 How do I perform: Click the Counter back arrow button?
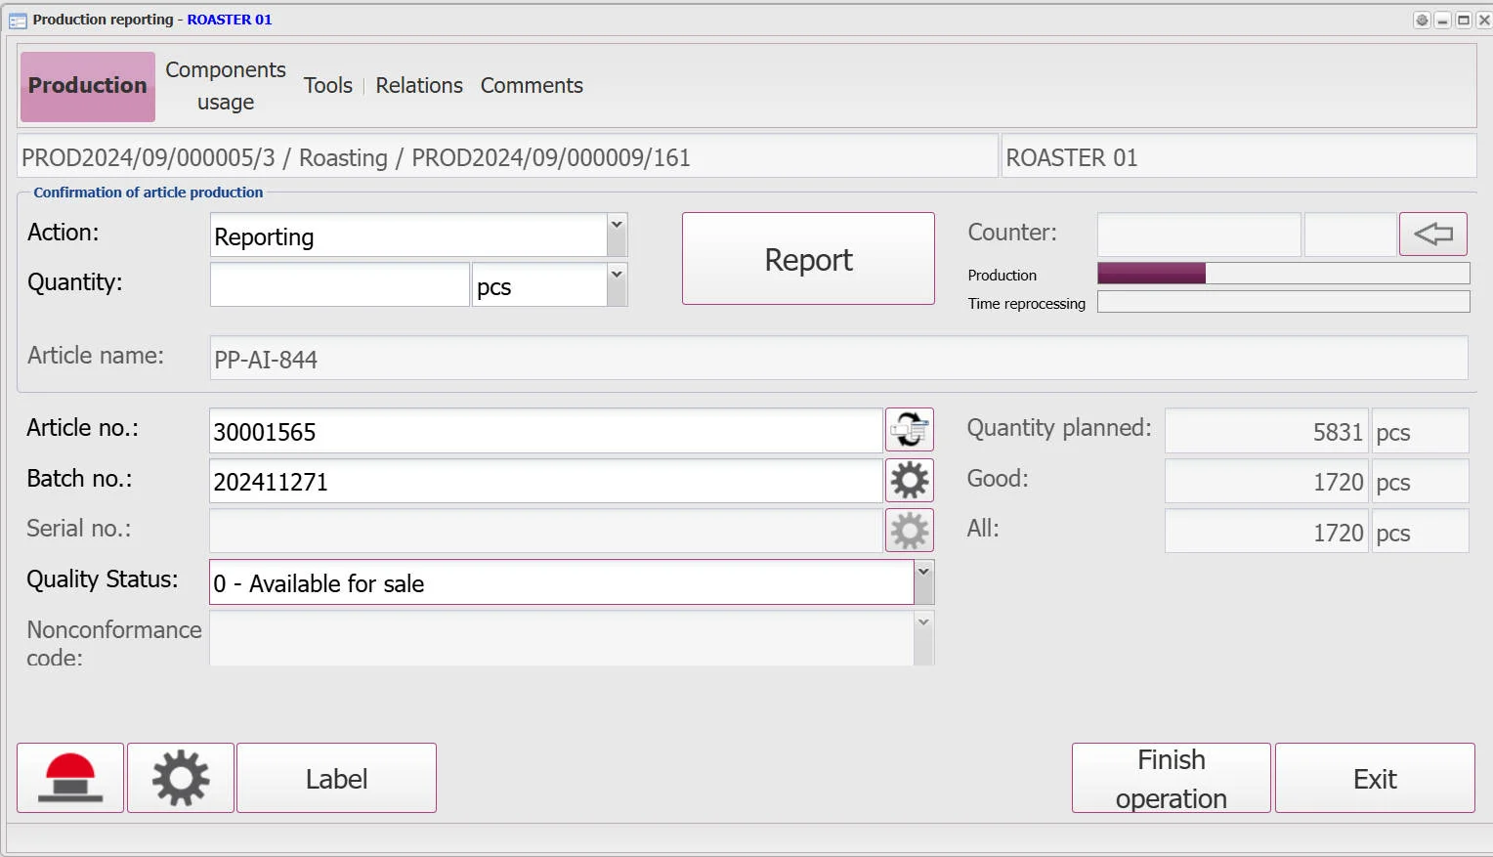pyautogui.click(x=1432, y=235)
